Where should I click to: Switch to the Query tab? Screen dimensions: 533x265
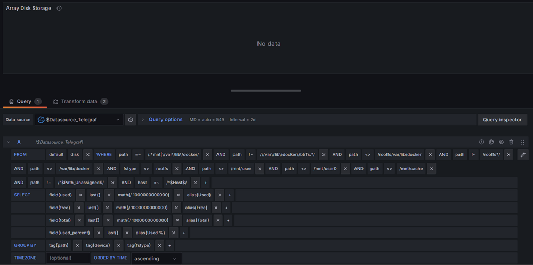(25, 102)
